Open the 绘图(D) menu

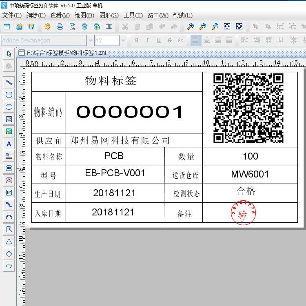click(84, 15)
